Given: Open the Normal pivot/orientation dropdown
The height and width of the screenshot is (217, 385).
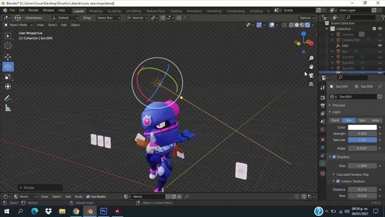Looking at the screenshot, I should coord(137,17).
